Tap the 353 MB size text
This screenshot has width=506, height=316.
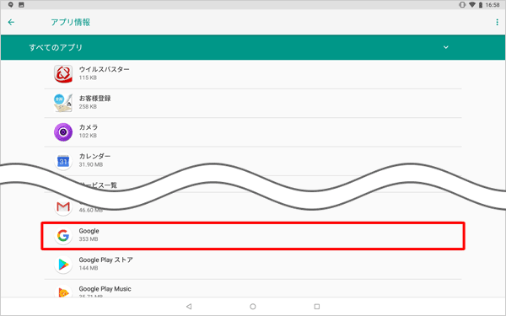(x=89, y=239)
